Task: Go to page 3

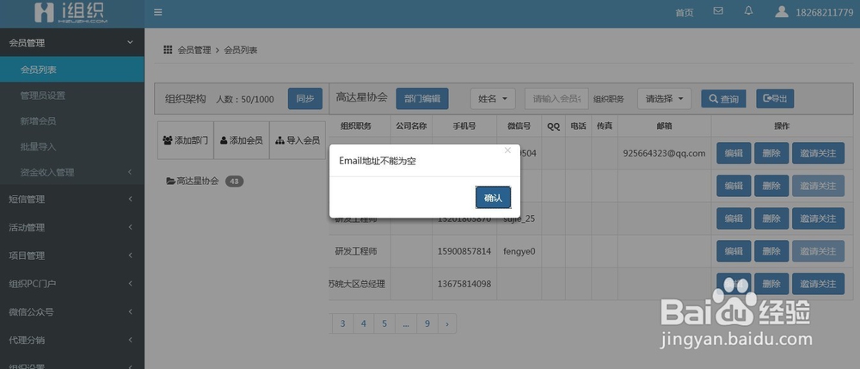Action: tap(343, 323)
